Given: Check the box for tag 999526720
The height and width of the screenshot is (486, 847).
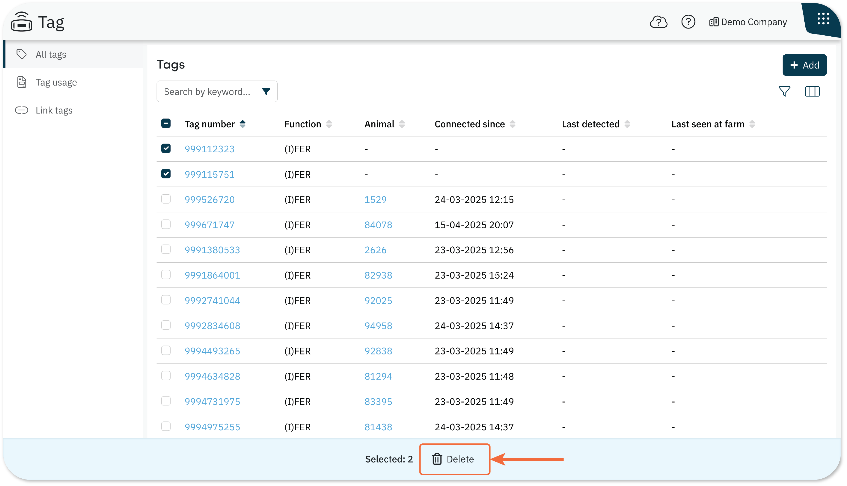Looking at the screenshot, I should point(166,199).
